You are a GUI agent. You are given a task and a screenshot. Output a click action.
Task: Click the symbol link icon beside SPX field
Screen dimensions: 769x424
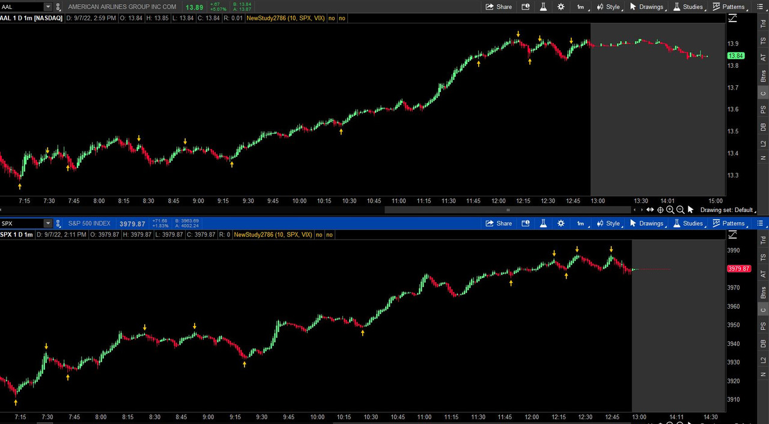(58, 223)
